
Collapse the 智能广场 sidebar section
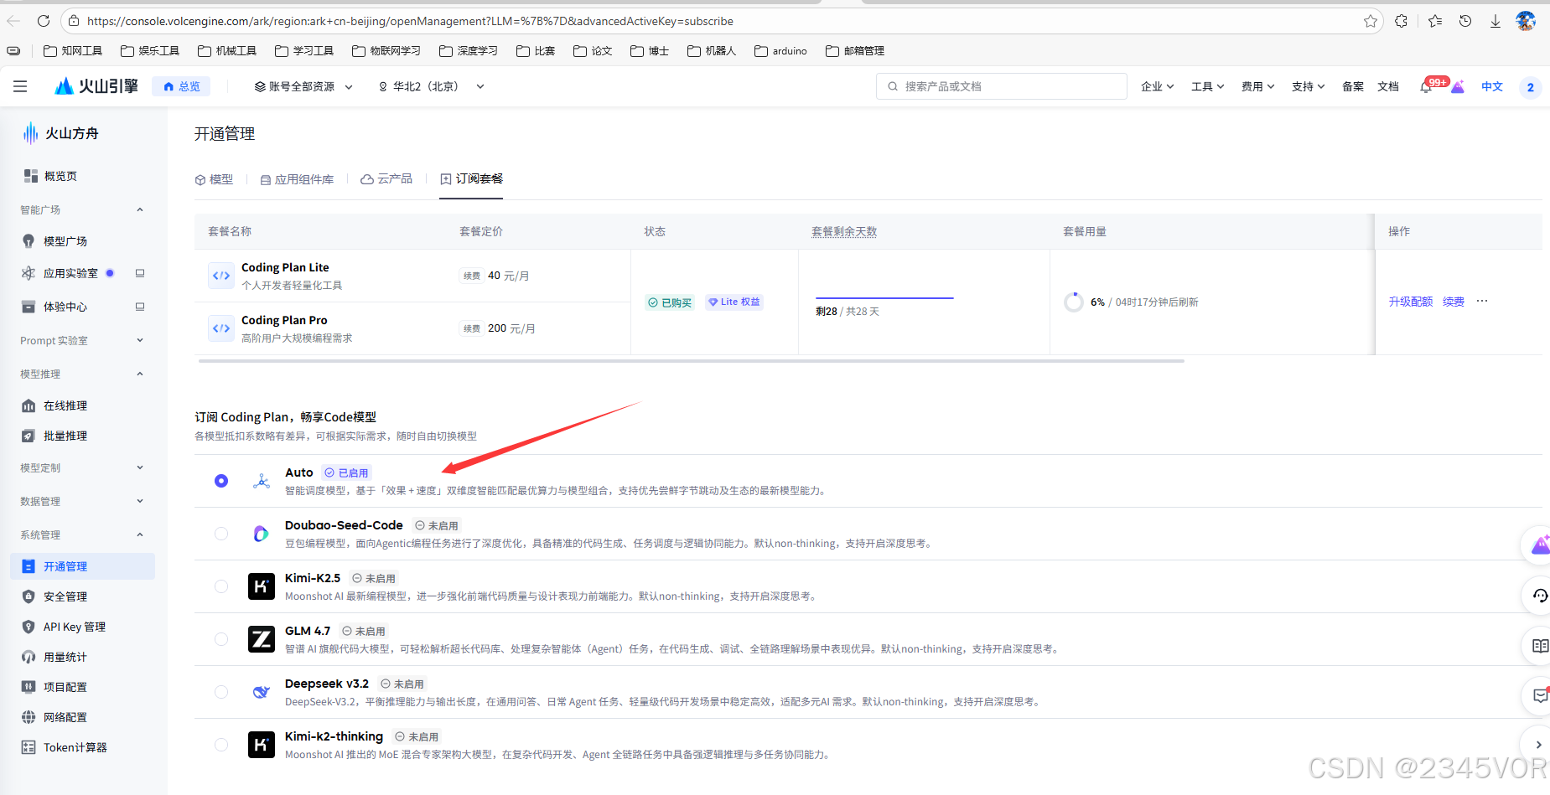(x=140, y=209)
